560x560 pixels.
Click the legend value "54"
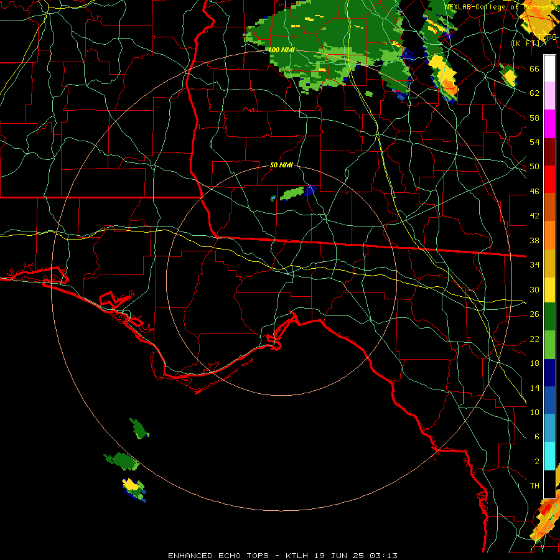pos(534,142)
